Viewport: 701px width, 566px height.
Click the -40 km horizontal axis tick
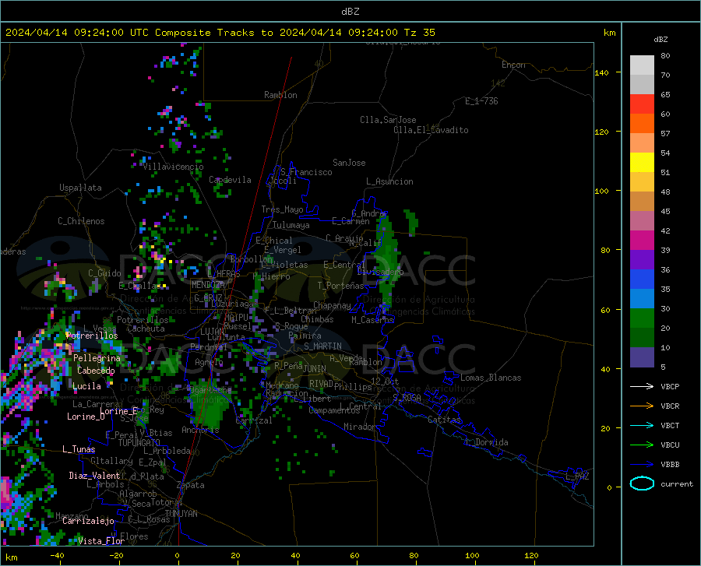[57, 555]
